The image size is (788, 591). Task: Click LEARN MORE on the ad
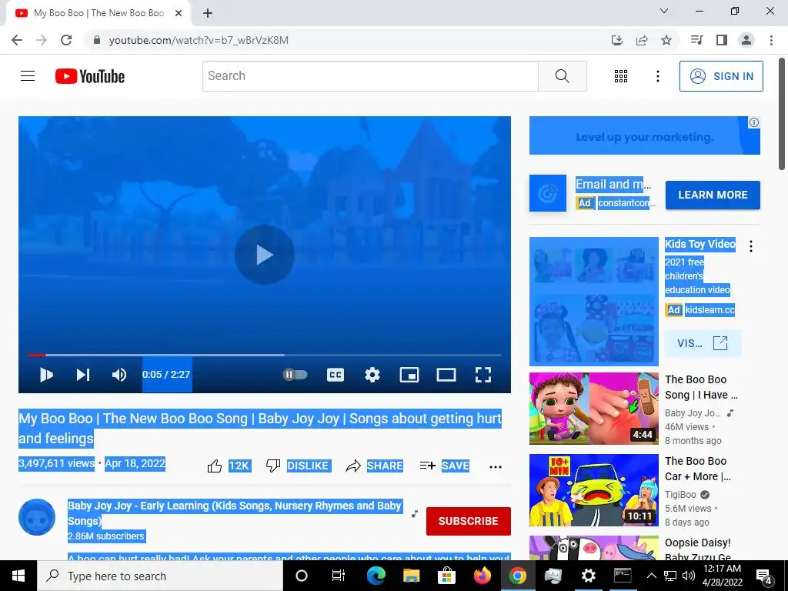coord(713,195)
